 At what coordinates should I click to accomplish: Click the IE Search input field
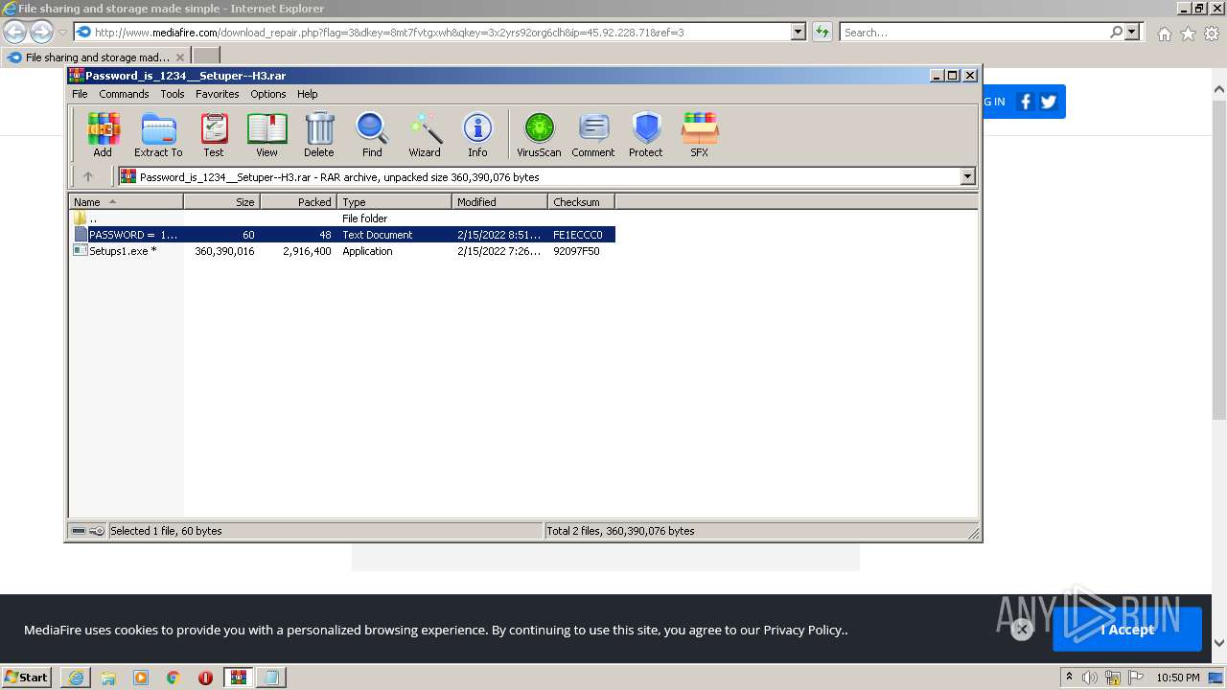coord(973,32)
